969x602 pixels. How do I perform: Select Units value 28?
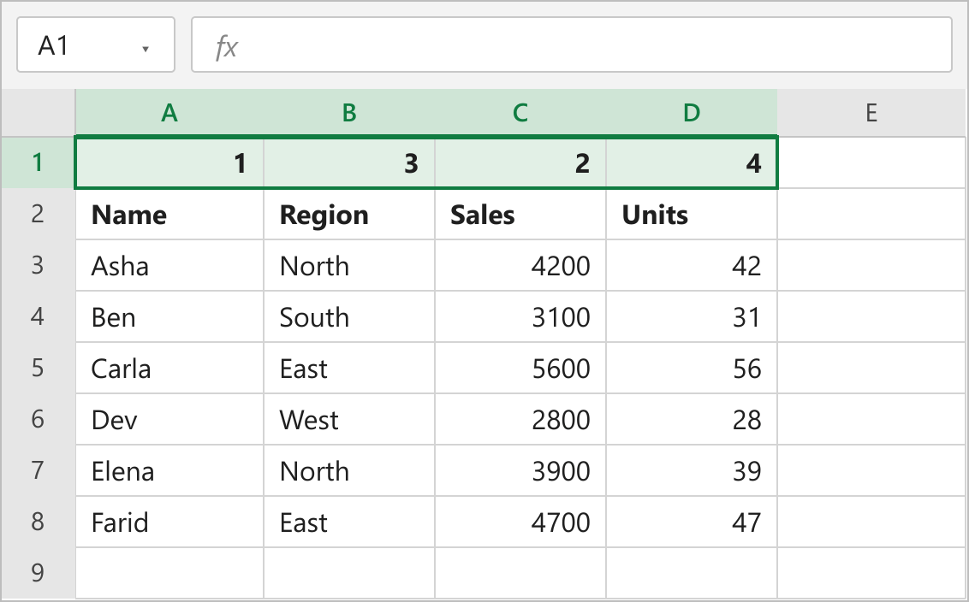[692, 419]
